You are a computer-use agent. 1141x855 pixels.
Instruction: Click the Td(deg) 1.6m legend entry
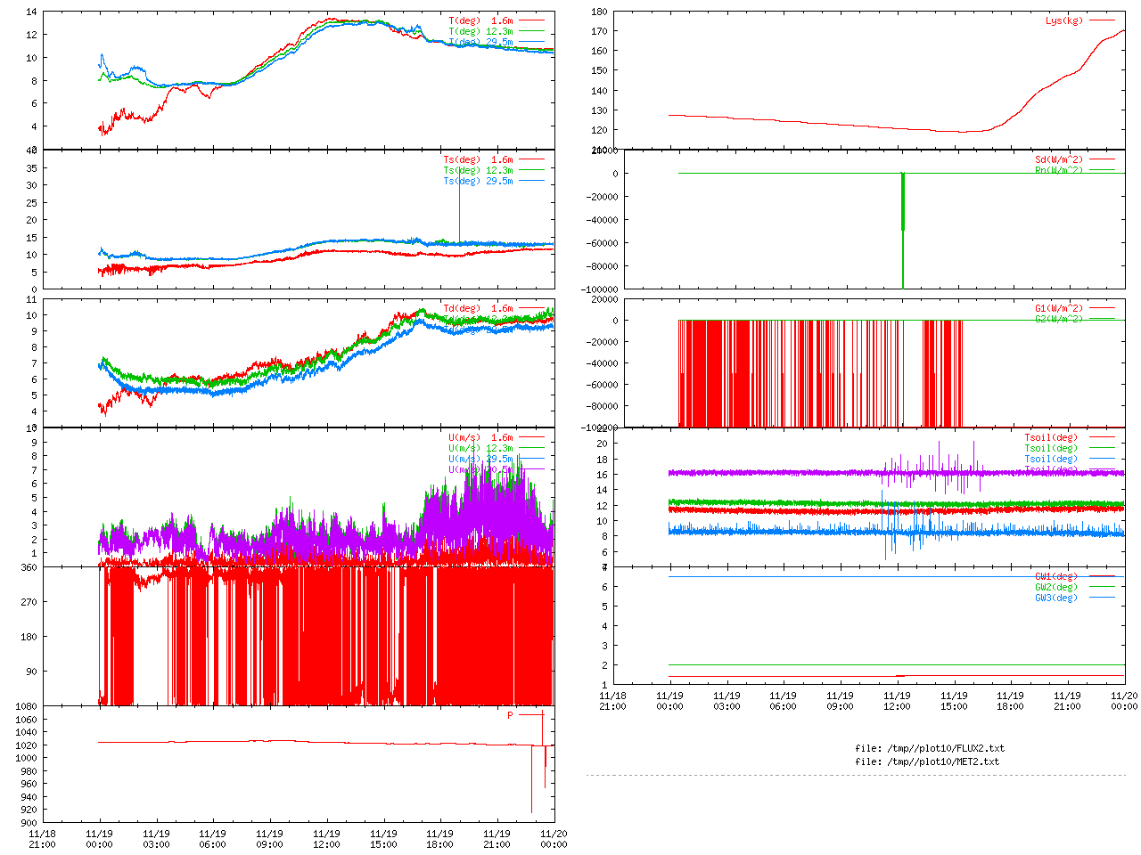493,309
